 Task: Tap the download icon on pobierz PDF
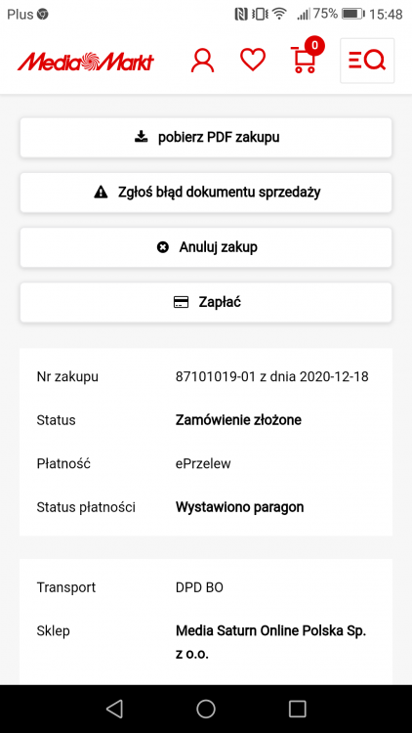pos(141,137)
